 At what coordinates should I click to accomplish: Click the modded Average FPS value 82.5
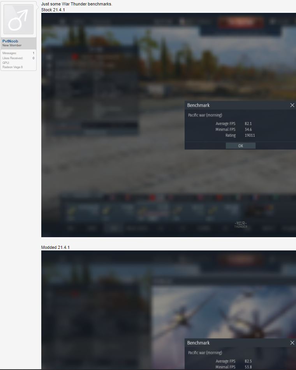coord(248,361)
